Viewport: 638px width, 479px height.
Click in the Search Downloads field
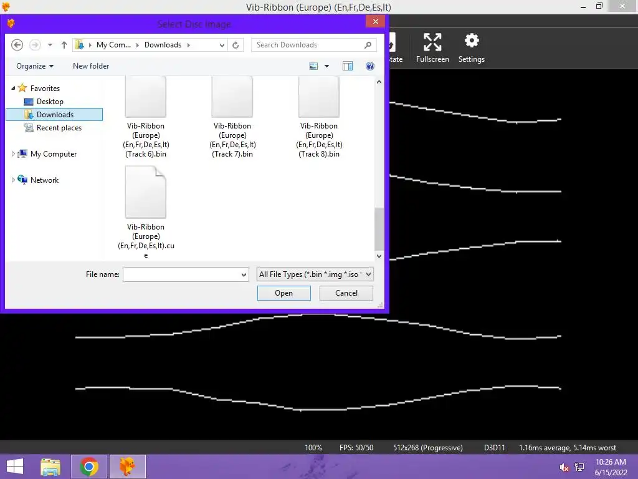[308, 45]
